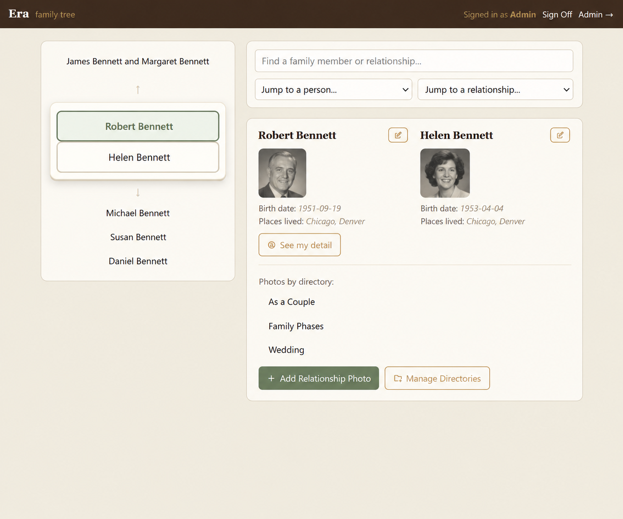The width and height of the screenshot is (623, 519).
Task: Click the See my detail button
Action: pos(300,245)
